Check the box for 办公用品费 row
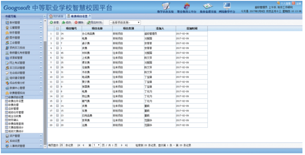This screenshot has width=305, height=155. point(58,34)
